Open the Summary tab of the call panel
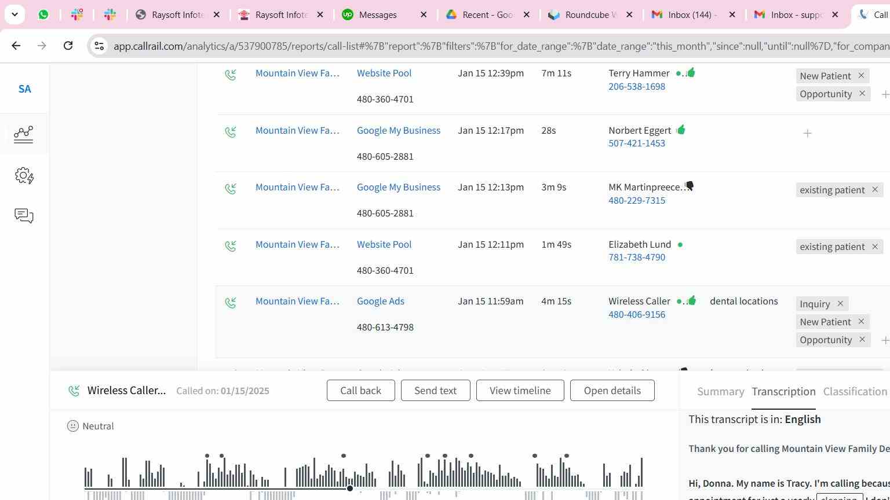 (720, 392)
